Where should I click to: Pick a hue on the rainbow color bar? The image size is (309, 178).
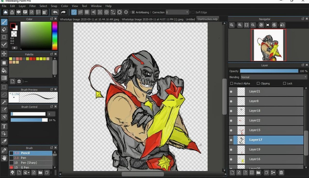55,36
